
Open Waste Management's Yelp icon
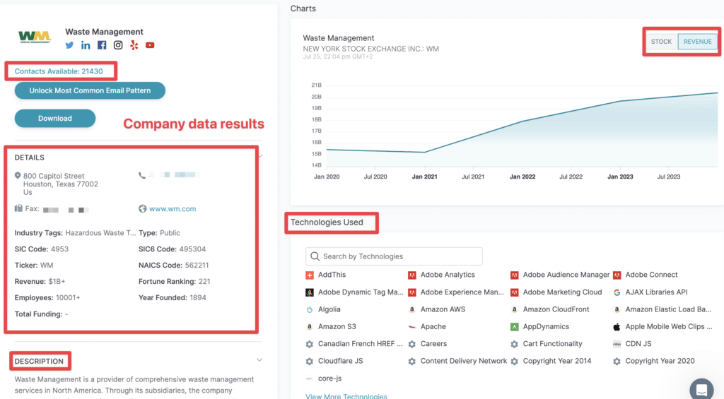point(134,45)
